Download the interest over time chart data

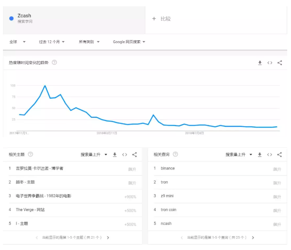point(260,63)
